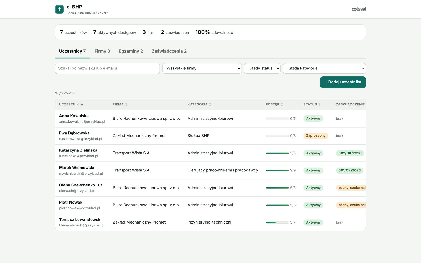
Task: Sort by Uczestnik column arrow
Action: coord(82,104)
